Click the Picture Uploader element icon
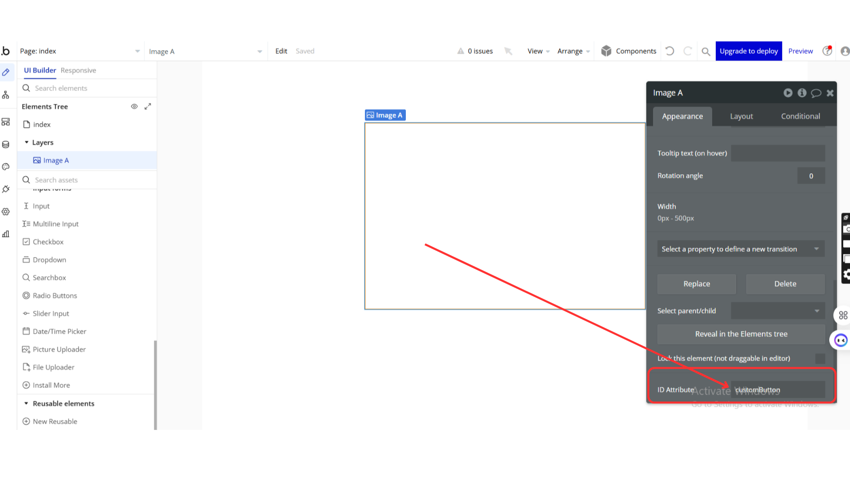 (x=26, y=349)
